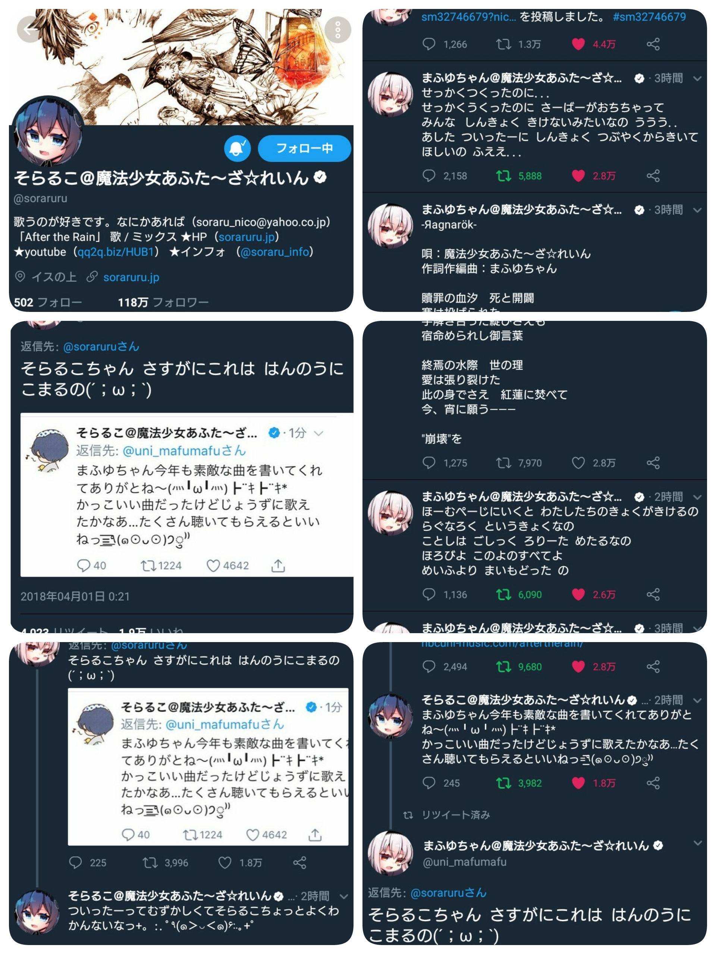
Task: Open the そらるこ profile avatar picture
Action: (47, 132)
